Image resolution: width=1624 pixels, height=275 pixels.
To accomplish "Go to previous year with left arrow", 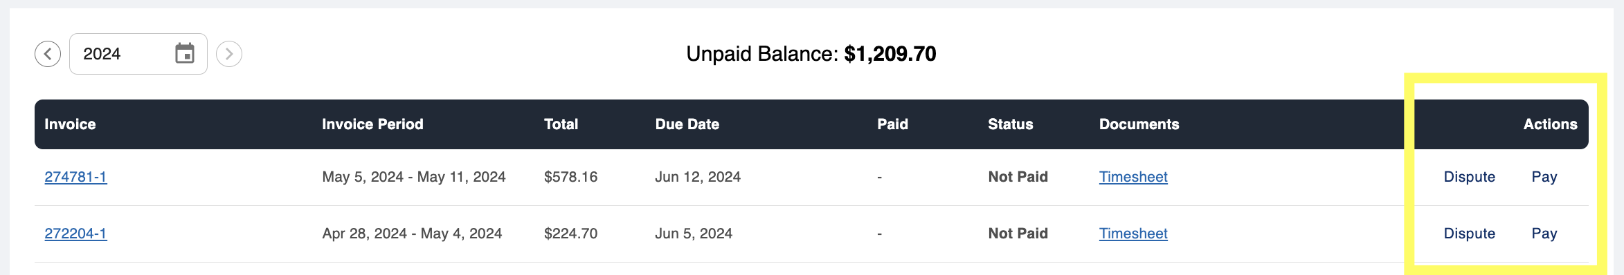I will [x=48, y=54].
